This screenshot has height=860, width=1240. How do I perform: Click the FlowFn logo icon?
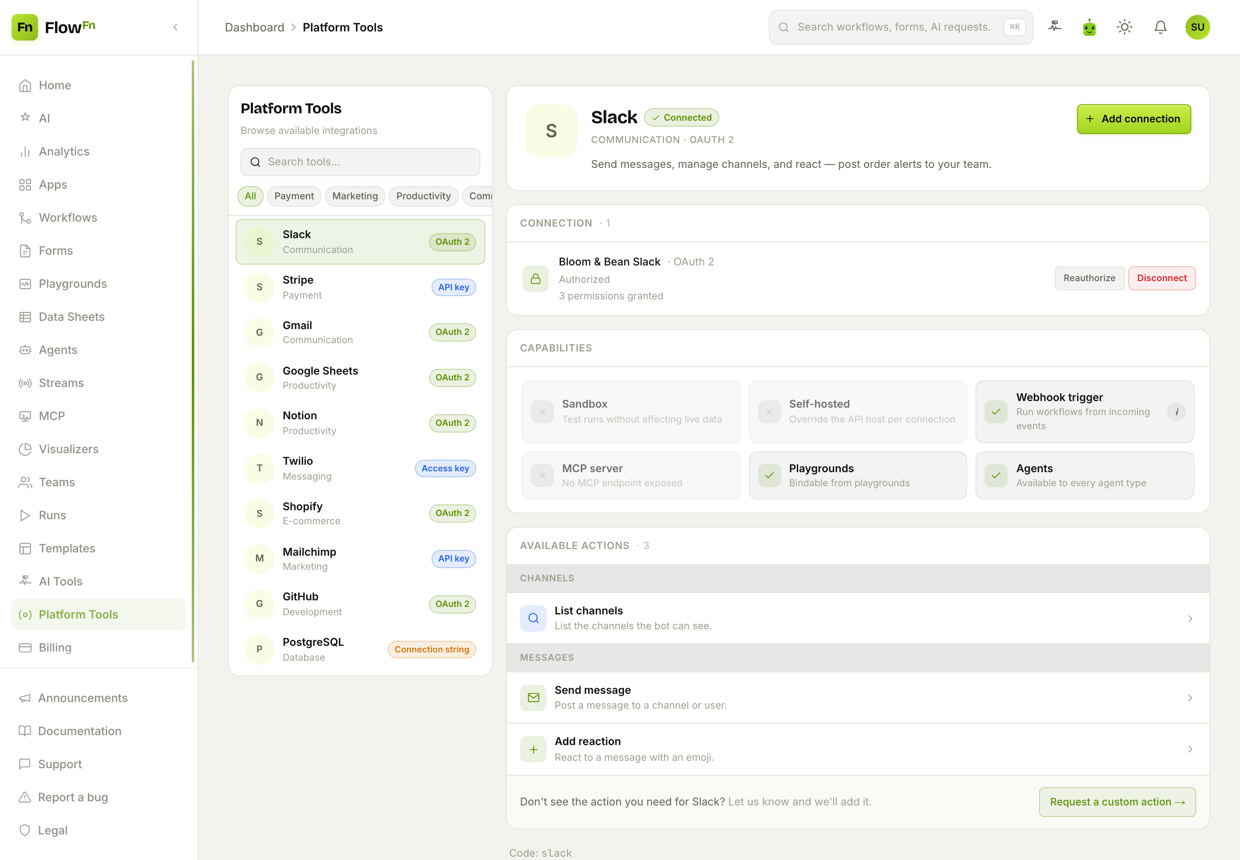point(25,27)
